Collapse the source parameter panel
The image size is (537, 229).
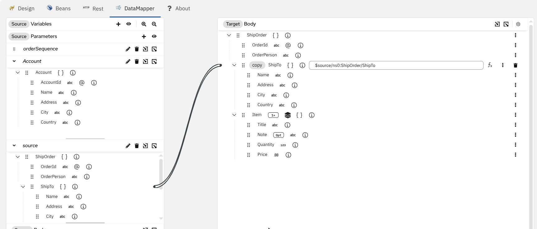(14, 146)
